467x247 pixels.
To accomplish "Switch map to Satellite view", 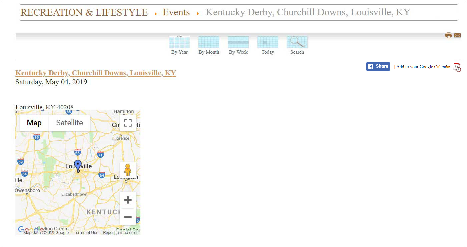I will point(69,123).
